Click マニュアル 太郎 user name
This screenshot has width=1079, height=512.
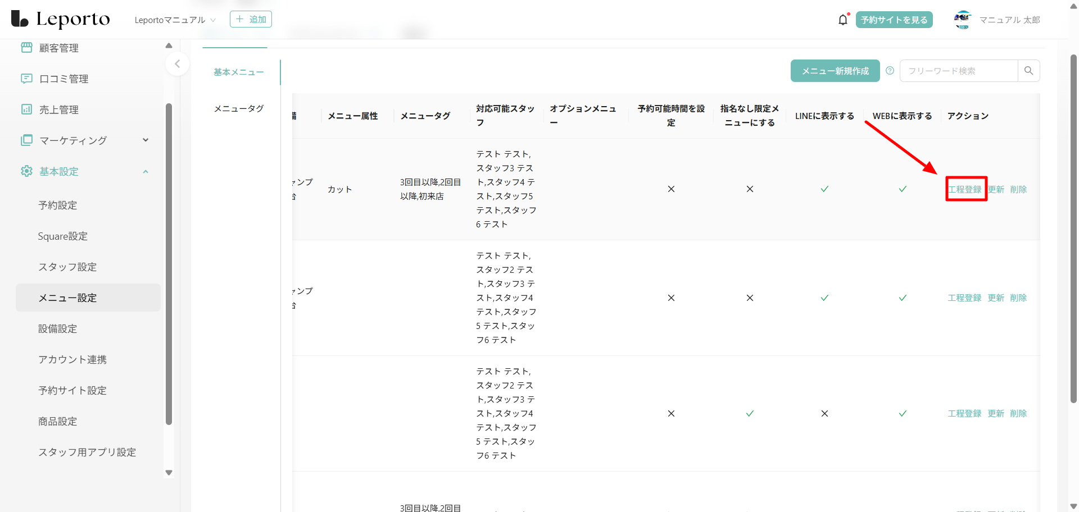[1010, 20]
